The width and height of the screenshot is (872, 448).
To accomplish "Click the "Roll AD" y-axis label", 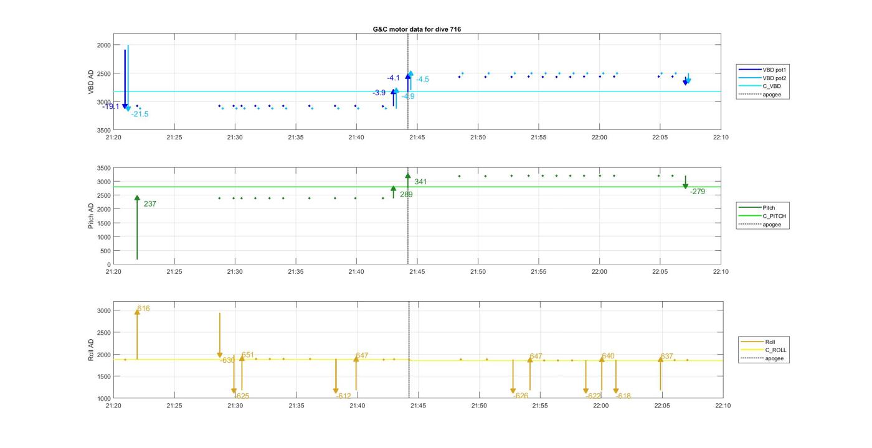I will click(91, 350).
